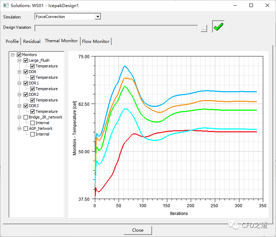This screenshot has width=276, height=237.
Task: Switch to the Residual tab
Action: (32, 42)
